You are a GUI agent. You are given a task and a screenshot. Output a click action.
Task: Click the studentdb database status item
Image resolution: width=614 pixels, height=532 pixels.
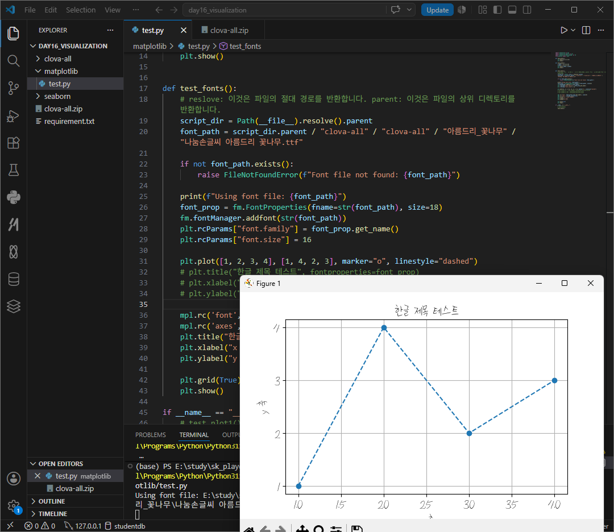(125, 526)
